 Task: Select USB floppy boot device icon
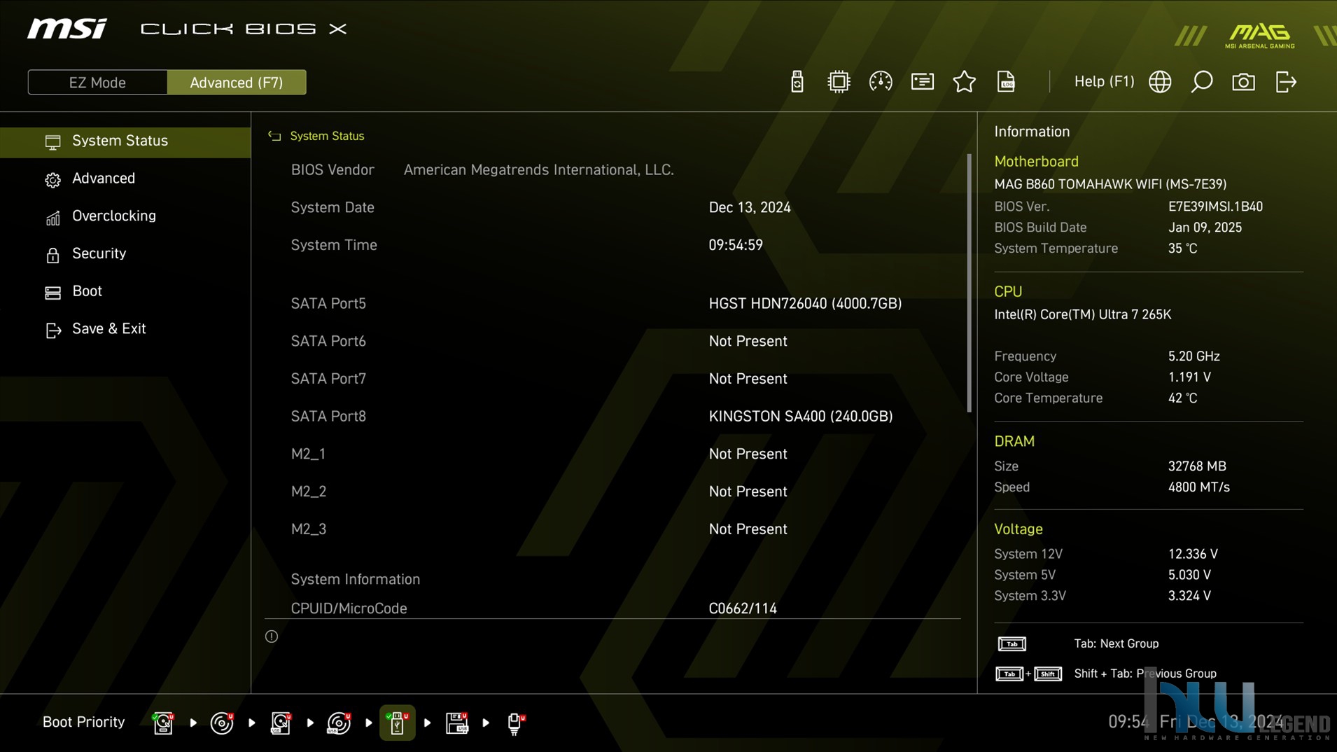[456, 723]
